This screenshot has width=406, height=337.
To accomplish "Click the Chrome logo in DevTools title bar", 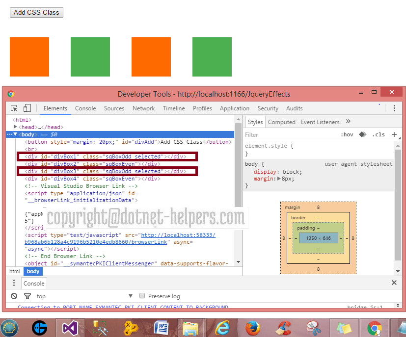I will (x=11, y=94).
